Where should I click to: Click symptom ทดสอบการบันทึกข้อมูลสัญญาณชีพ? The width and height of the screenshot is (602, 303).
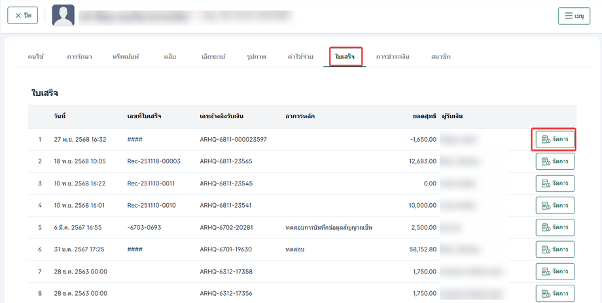click(329, 227)
